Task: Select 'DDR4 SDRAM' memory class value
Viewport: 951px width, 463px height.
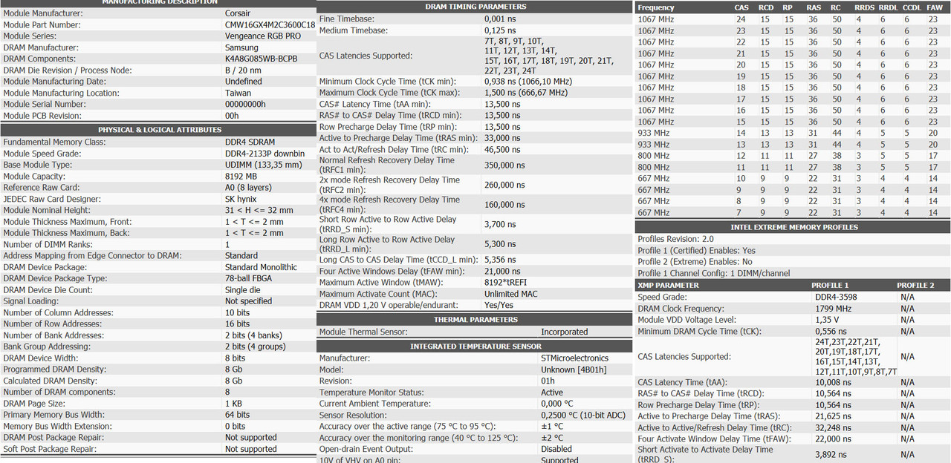Action: coord(250,142)
